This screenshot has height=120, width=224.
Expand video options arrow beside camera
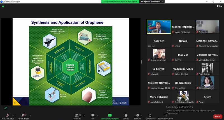(x=31, y=115)
